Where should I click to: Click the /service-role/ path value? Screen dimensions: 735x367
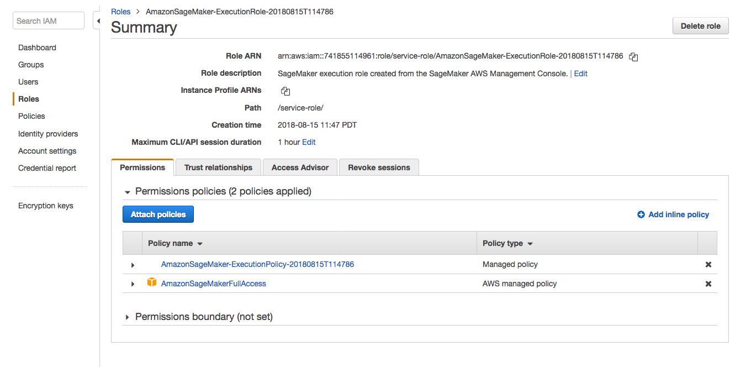click(x=300, y=108)
